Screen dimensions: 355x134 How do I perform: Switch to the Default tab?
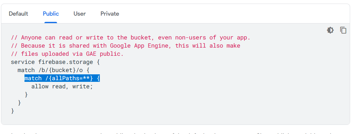coord(18,14)
